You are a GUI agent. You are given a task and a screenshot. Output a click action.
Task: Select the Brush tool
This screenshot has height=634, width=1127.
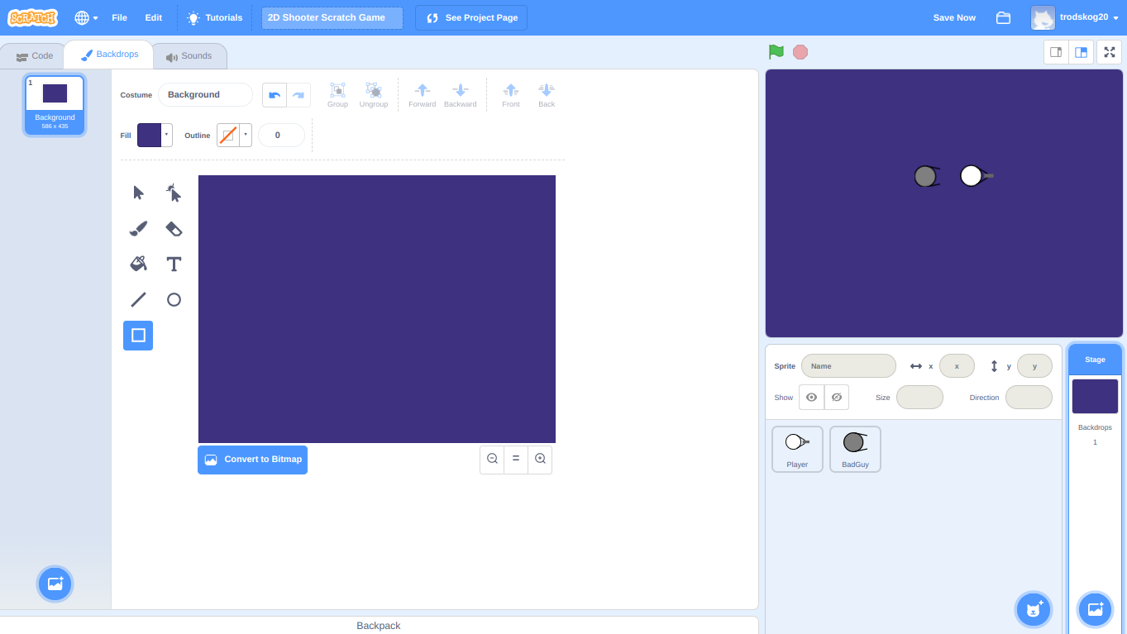click(x=138, y=228)
